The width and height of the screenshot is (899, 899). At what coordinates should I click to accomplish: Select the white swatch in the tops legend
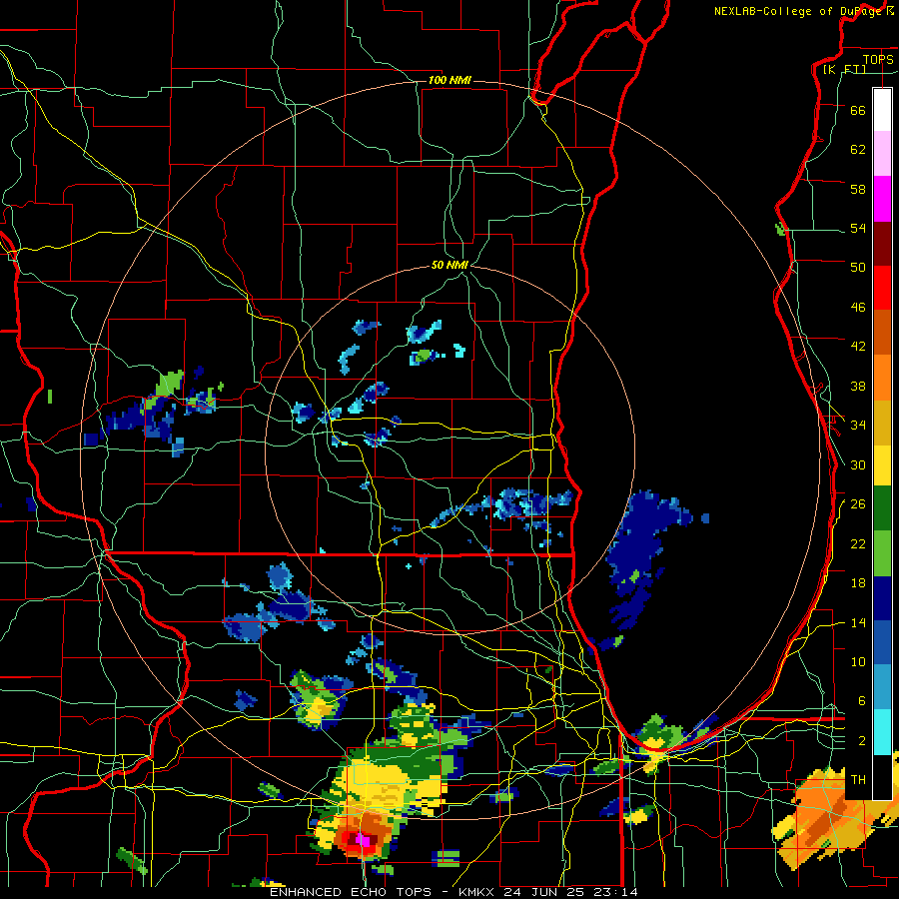coord(882,110)
